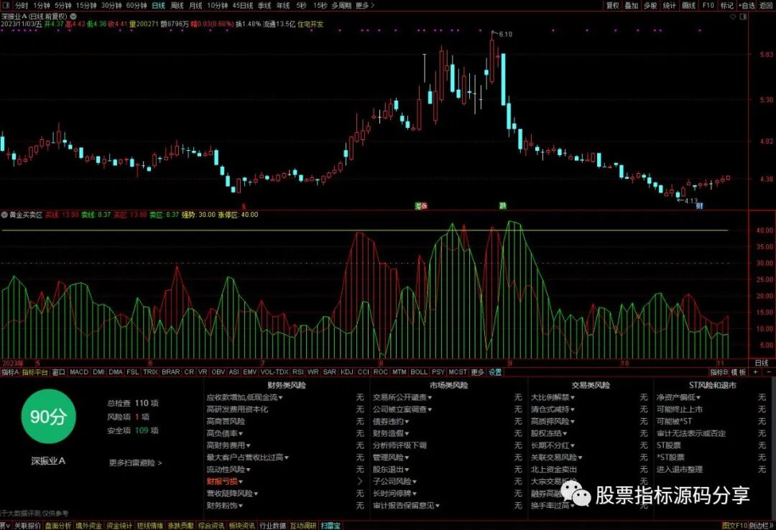The height and width of the screenshot is (530, 776).
Task: Click the 复权 button
Action: coord(613,6)
